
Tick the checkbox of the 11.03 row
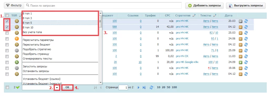tap(7, 56)
